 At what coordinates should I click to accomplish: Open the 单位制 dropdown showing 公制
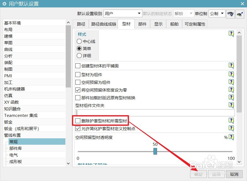[217, 13]
